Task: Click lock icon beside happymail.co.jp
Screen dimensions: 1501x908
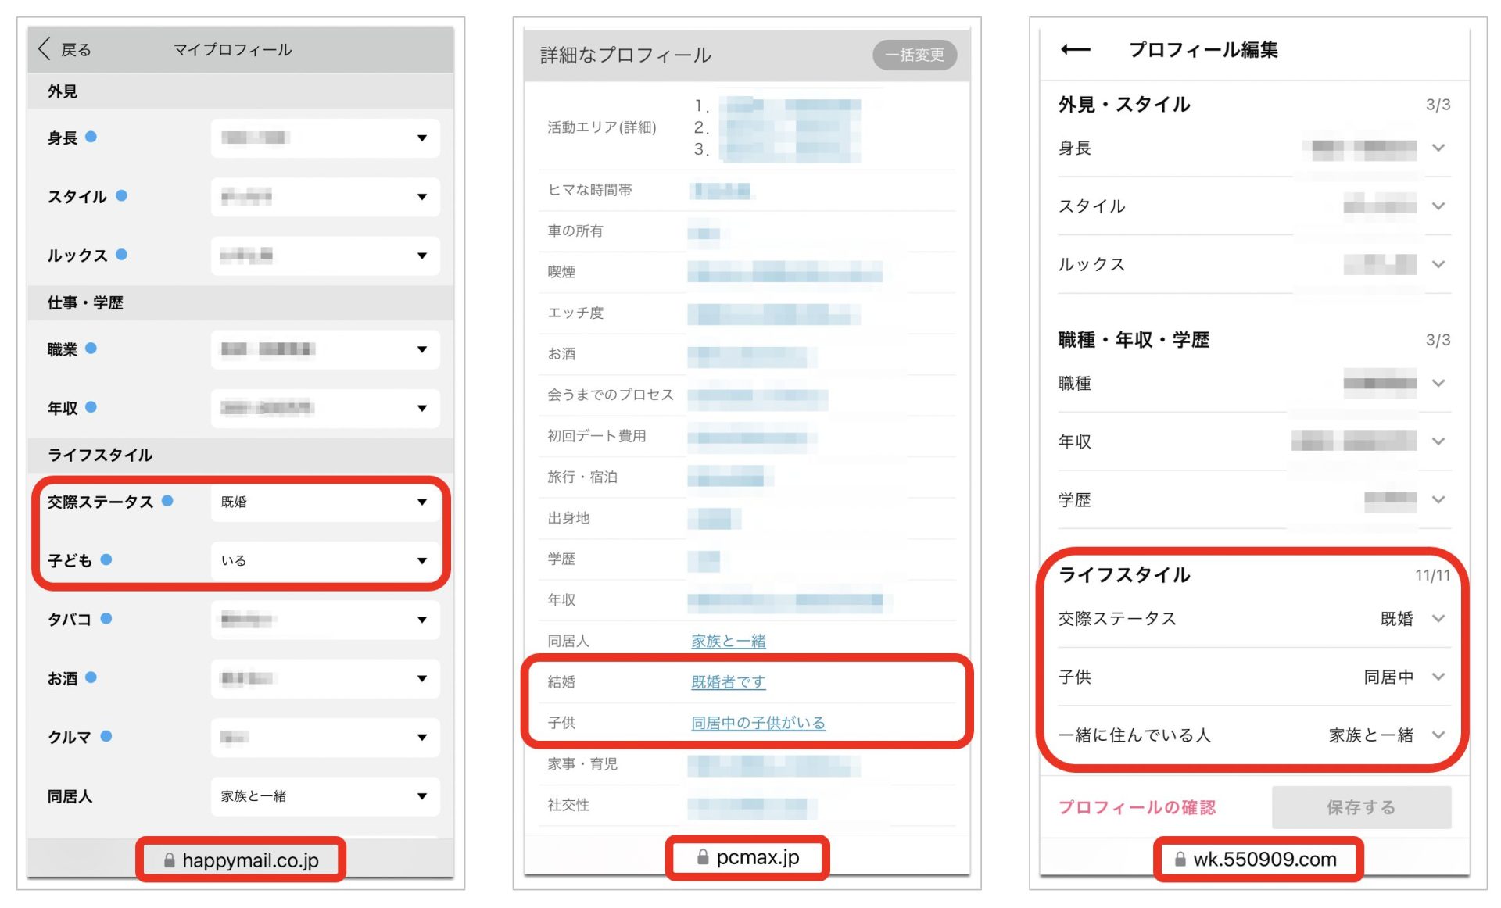Action: coord(169,860)
